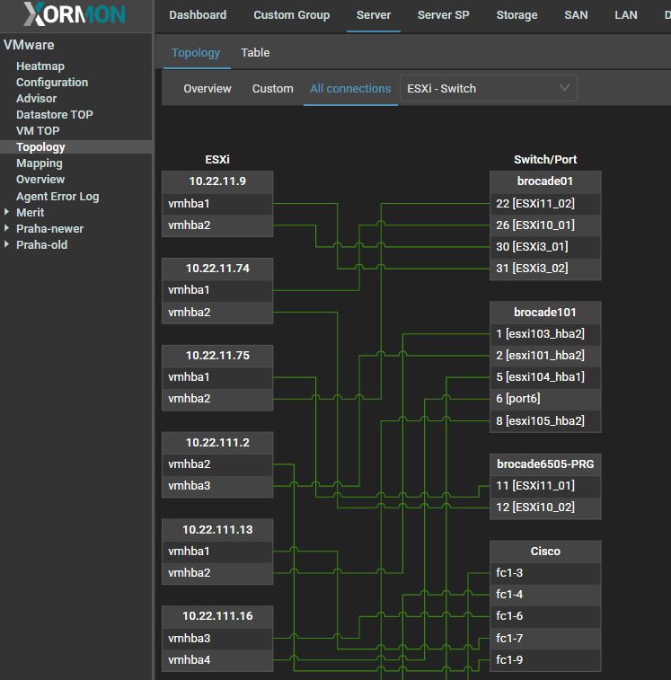This screenshot has height=680, width=671.
Task: Expand the Merit tree node
Action: pos(7,213)
